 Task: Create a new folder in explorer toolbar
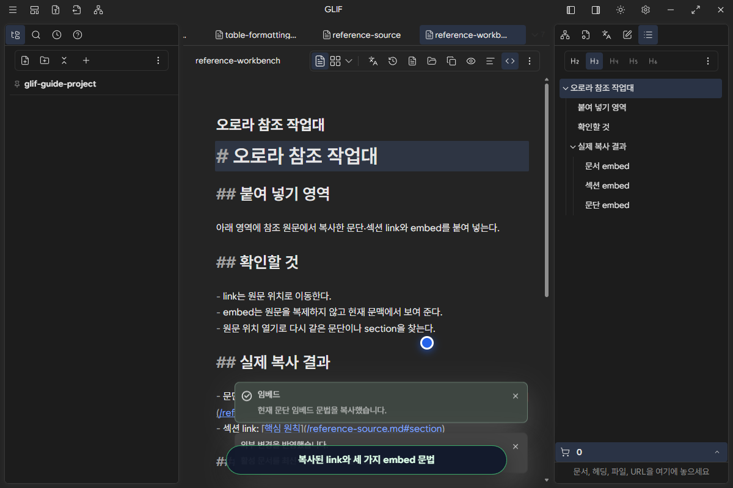click(x=45, y=60)
